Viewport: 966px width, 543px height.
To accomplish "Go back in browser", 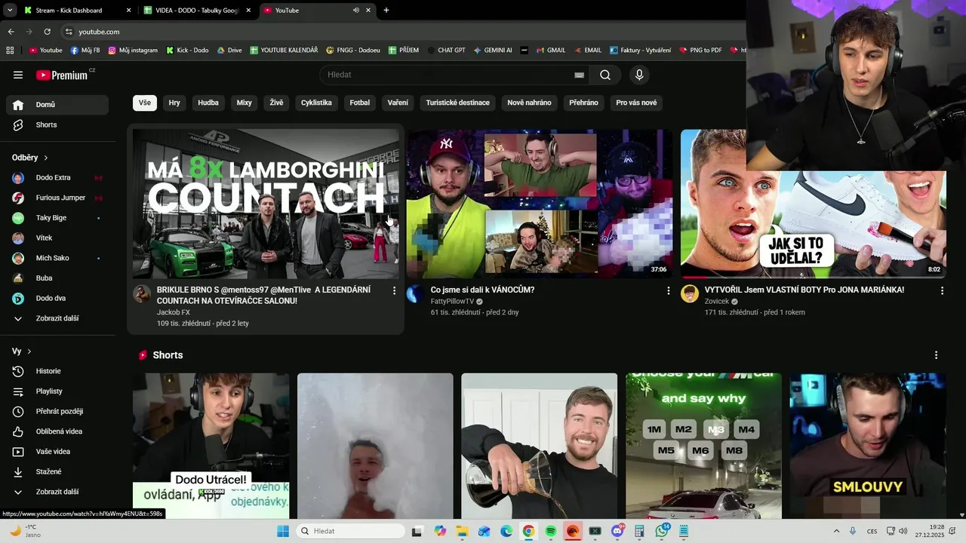I will [11, 32].
